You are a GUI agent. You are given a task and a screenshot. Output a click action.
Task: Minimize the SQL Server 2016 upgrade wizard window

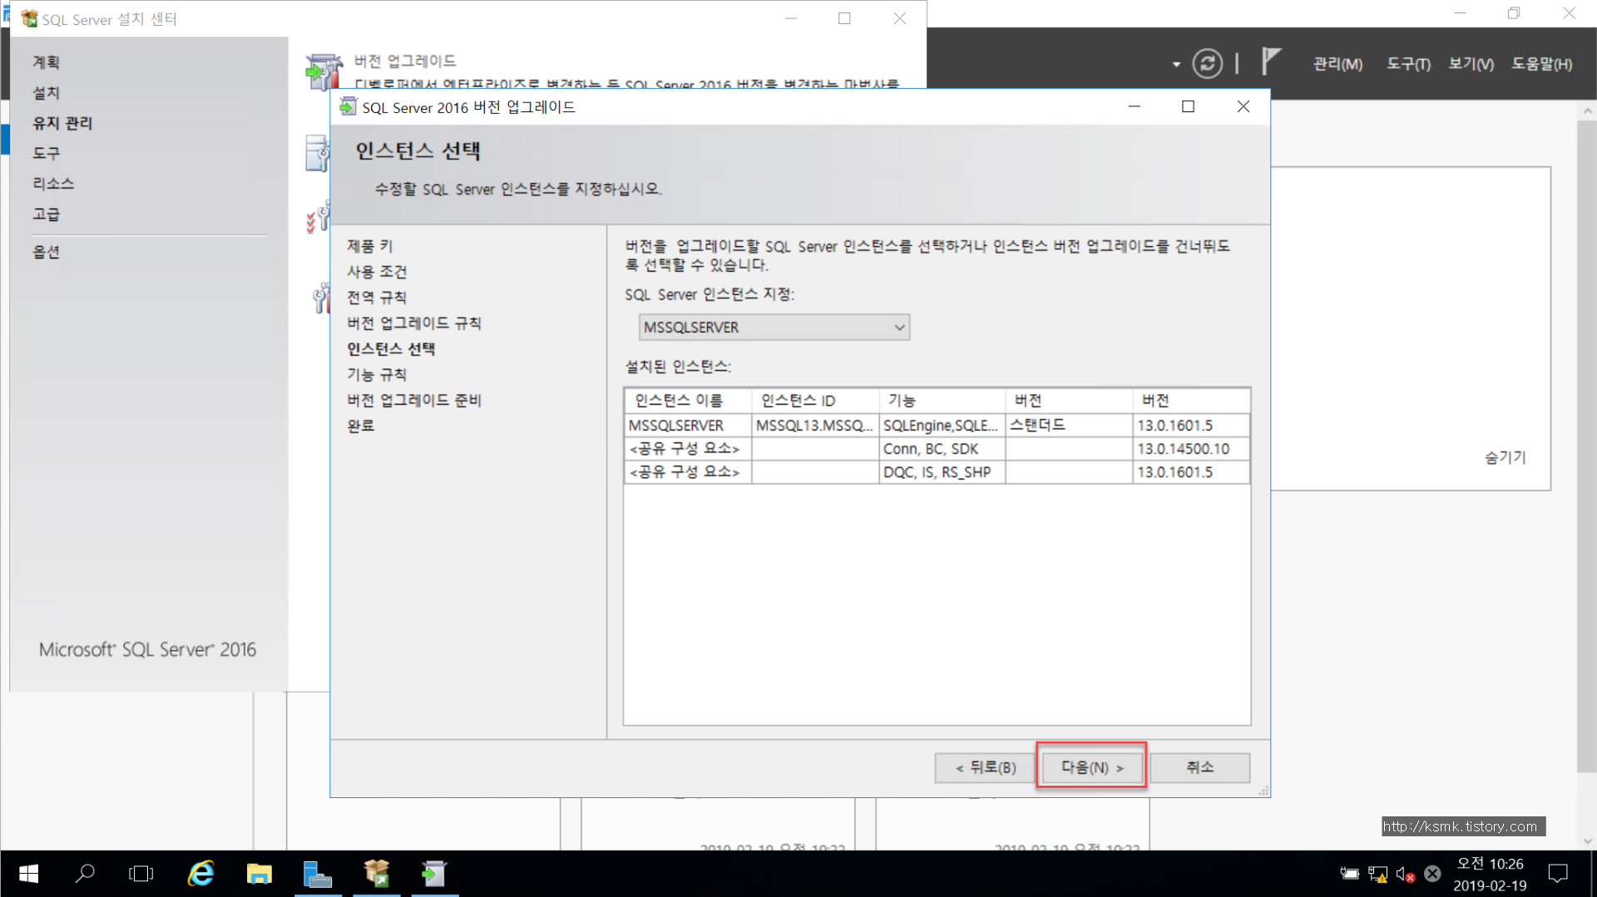tap(1134, 106)
